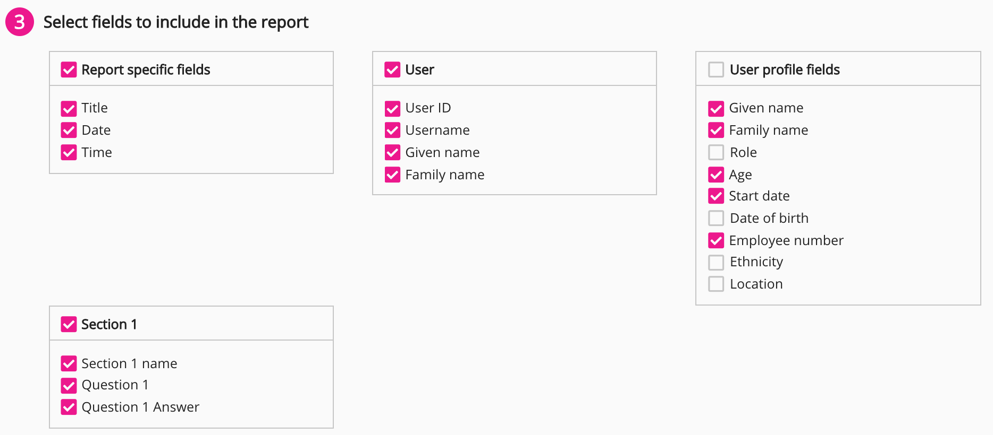Disable Given name under the User group

[x=392, y=153]
